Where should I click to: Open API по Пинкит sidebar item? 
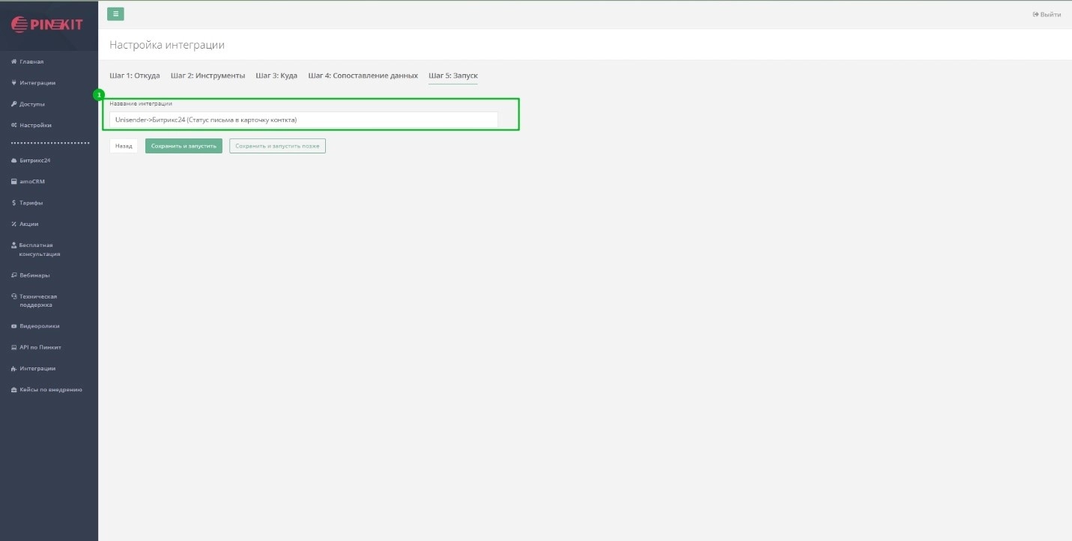pyautogui.click(x=40, y=347)
